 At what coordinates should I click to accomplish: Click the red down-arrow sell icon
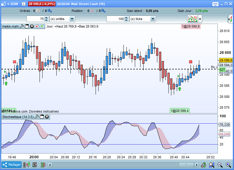point(37,26)
